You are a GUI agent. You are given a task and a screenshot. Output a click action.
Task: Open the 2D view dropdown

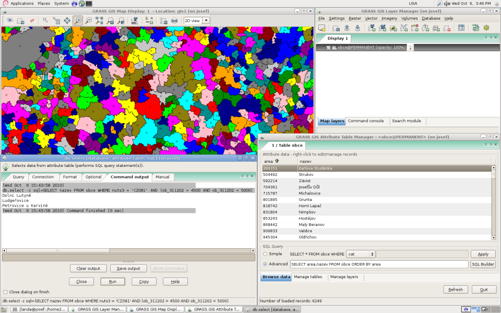pyautogui.click(x=197, y=21)
